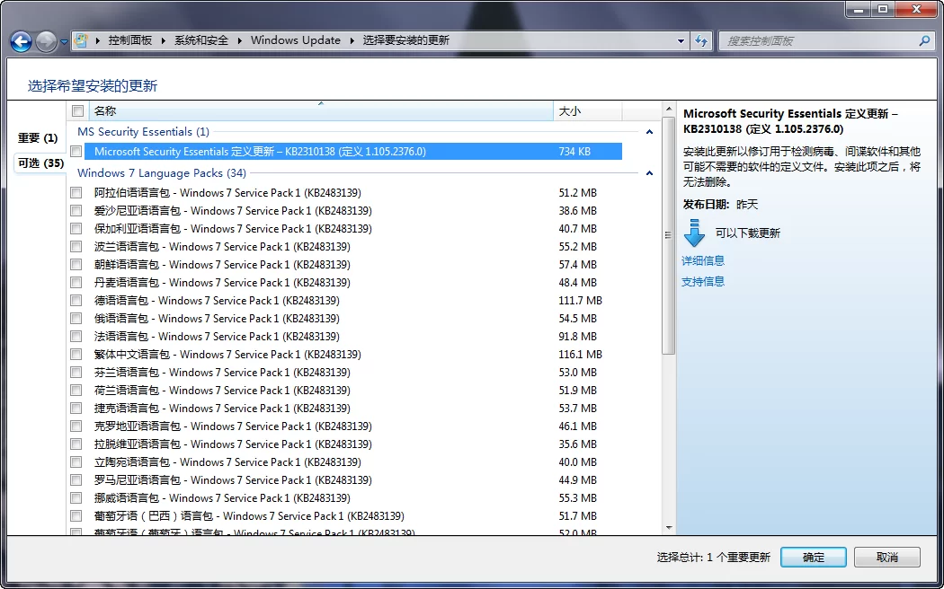Maximize the Windows Update window
This screenshot has width=944, height=589.
tap(883, 9)
